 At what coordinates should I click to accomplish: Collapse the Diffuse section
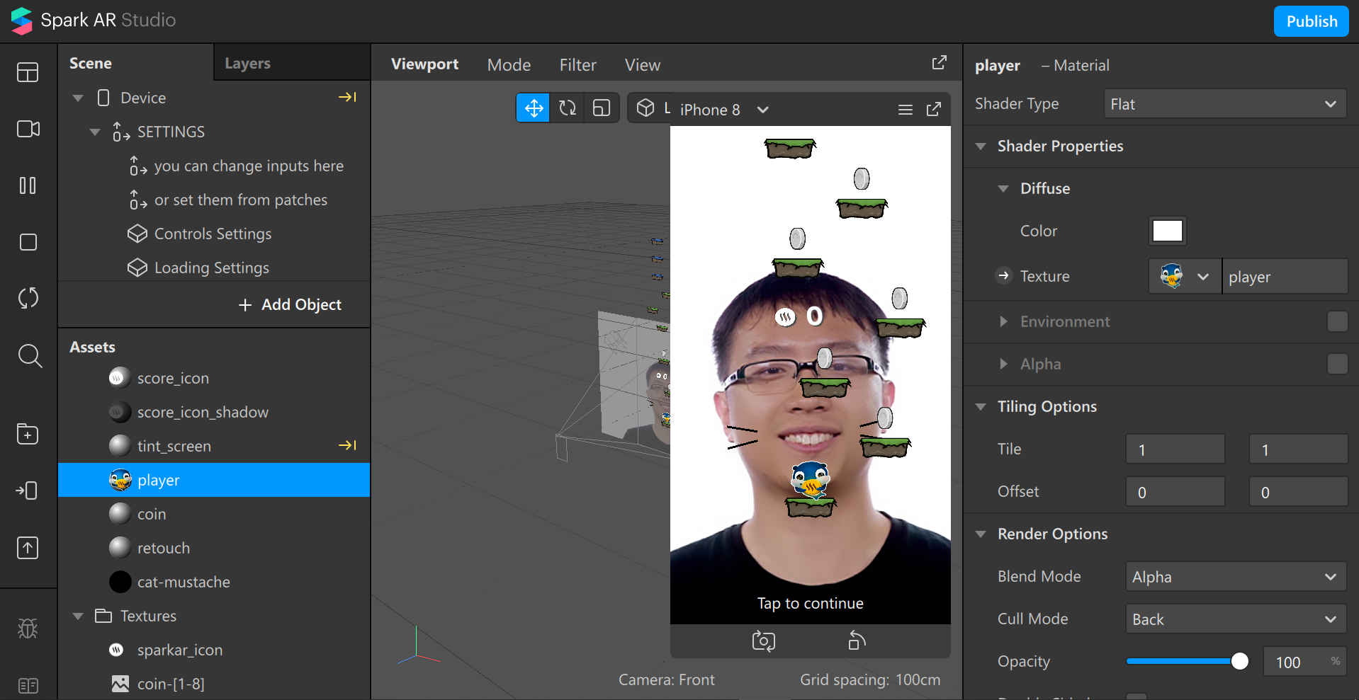click(x=1003, y=188)
